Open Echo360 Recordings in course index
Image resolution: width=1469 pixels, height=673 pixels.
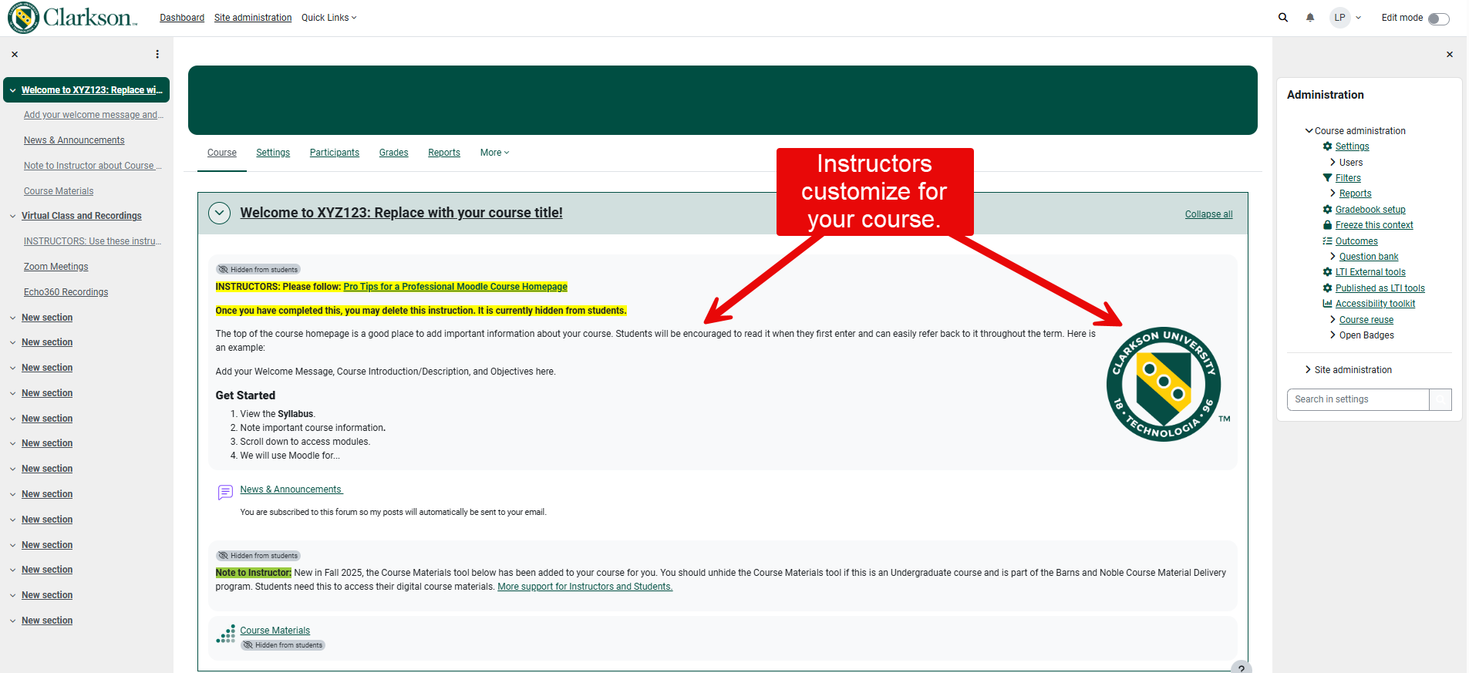(66, 292)
